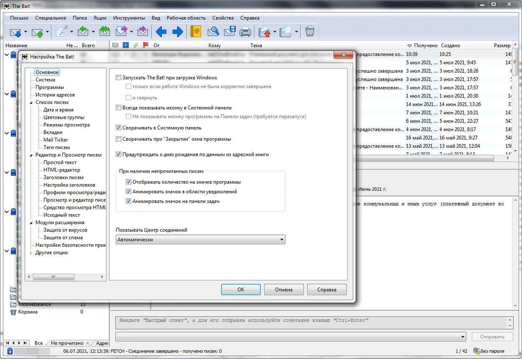The image size is (522, 359).
Task: Select Система in the settings tree
Action: (x=45, y=80)
